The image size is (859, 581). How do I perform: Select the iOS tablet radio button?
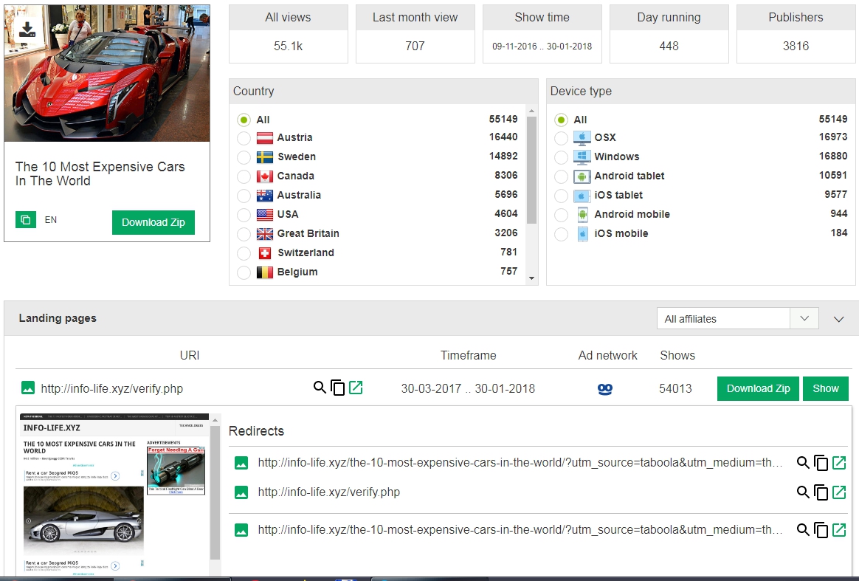(x=561, y=196)
